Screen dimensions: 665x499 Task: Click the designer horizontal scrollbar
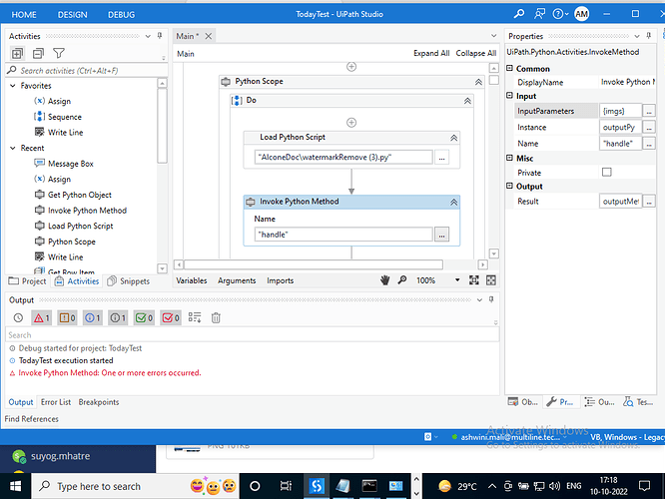pyautogui.click(x=314, y=264)
